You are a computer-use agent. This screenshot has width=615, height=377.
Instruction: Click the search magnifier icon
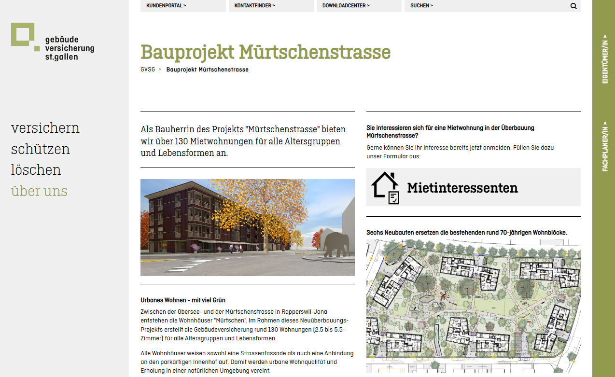[573, 6]
